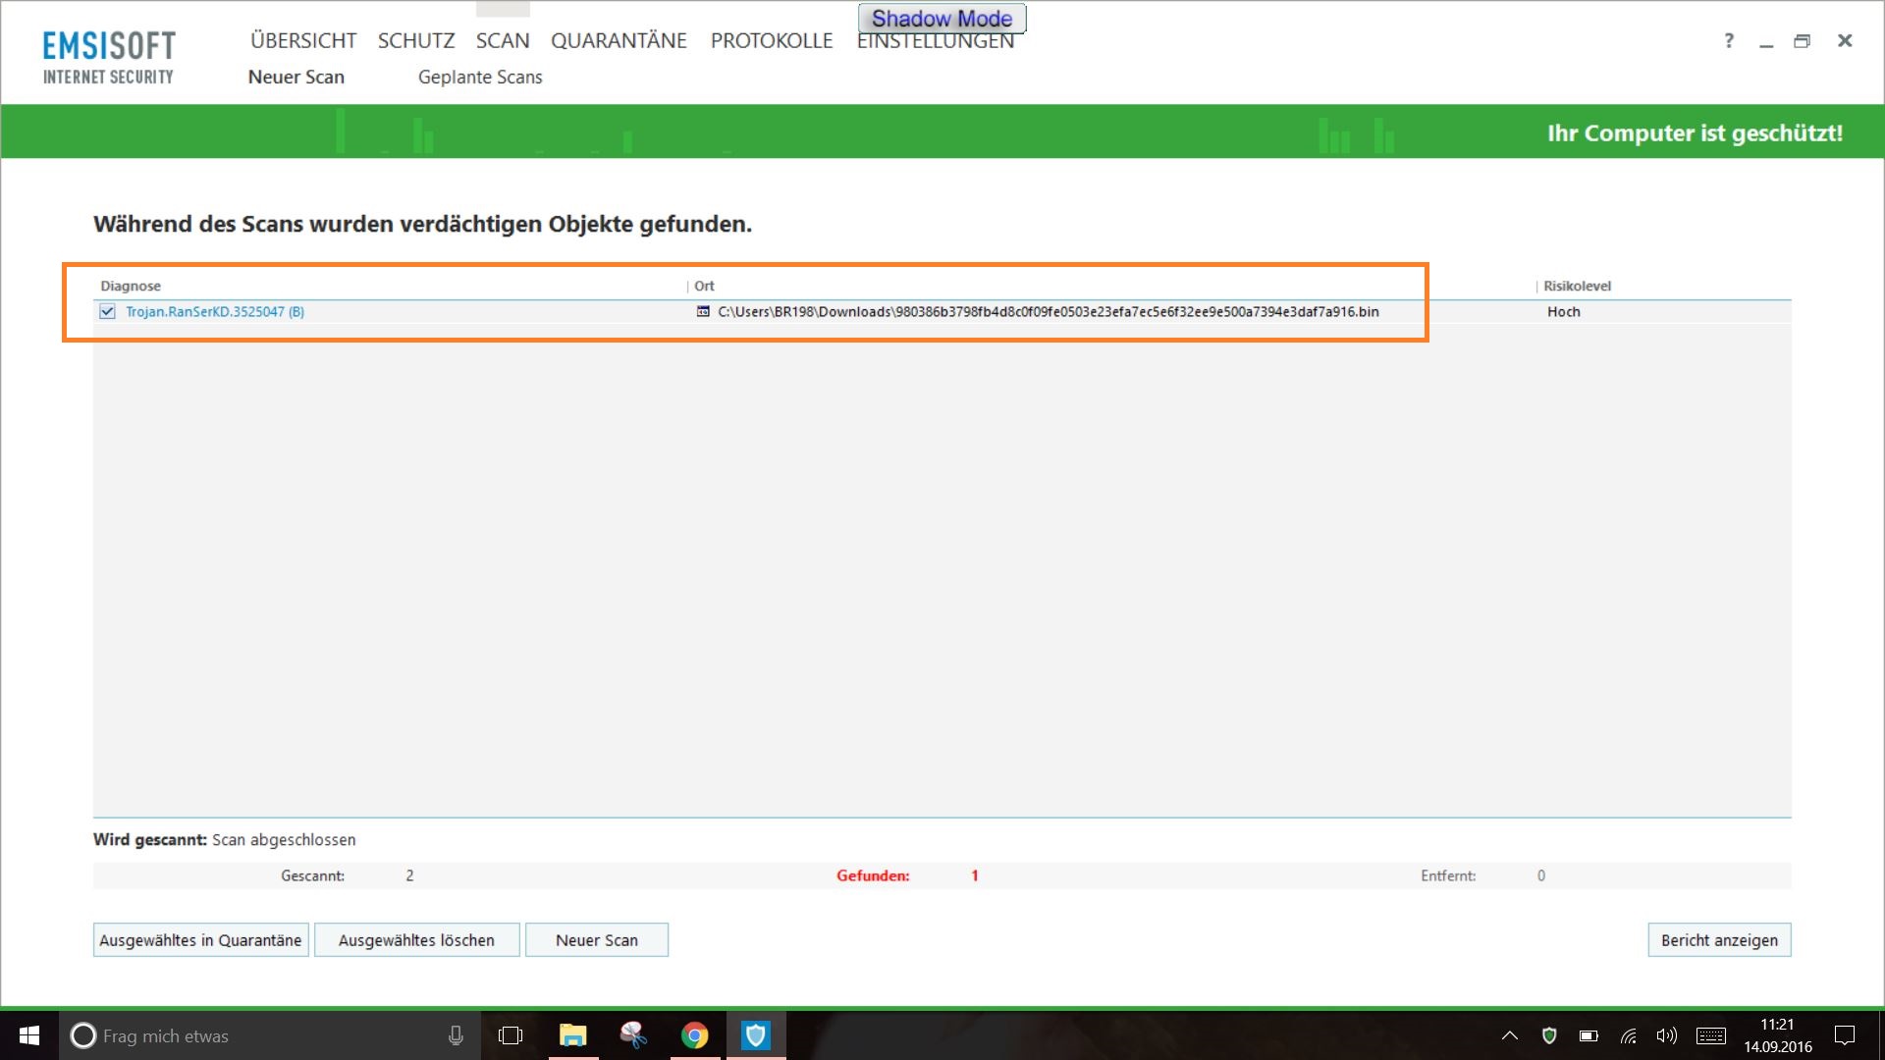Viewport: 1885px width, 1060px height.
Task: Click Ausgewähltes in Quarantäne button
Action: click(200, 940)
